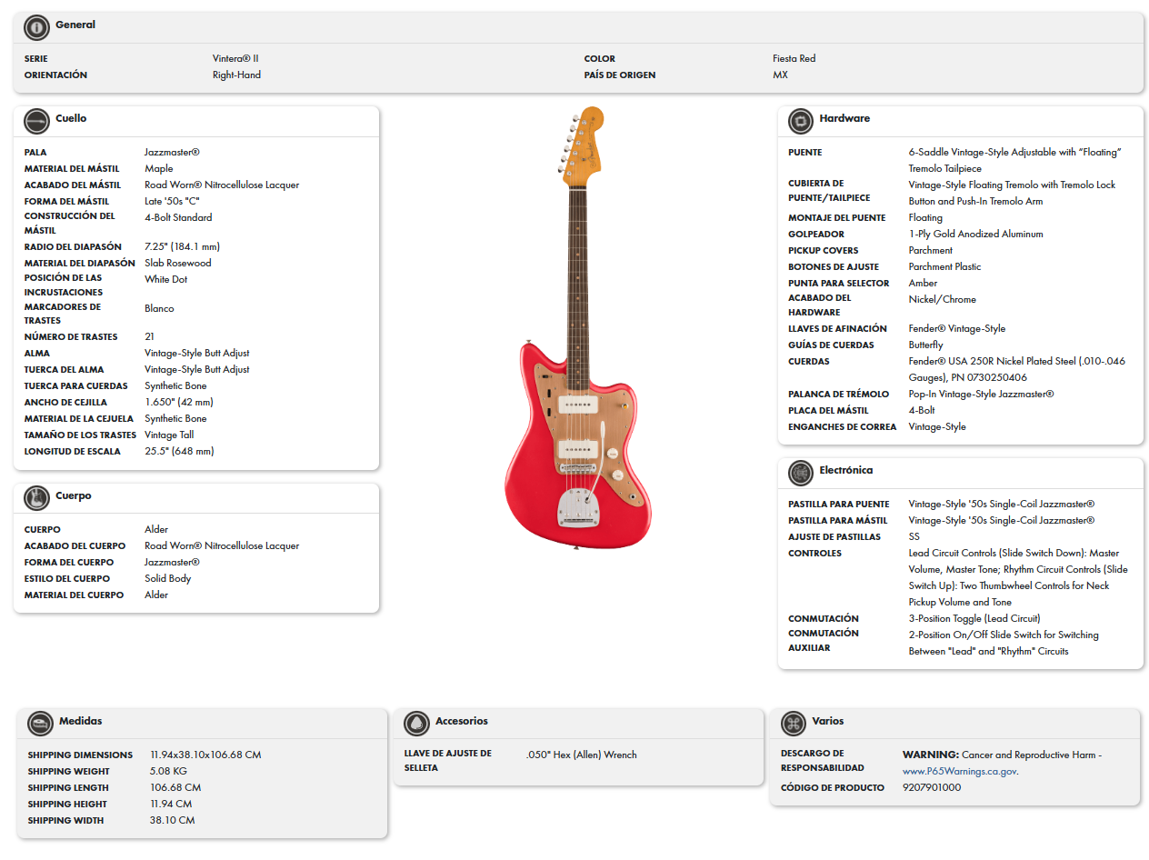The height and width of the screenshot is (860, 1149).
Task: Select the Butterfly string guides value
Action: 926,345
